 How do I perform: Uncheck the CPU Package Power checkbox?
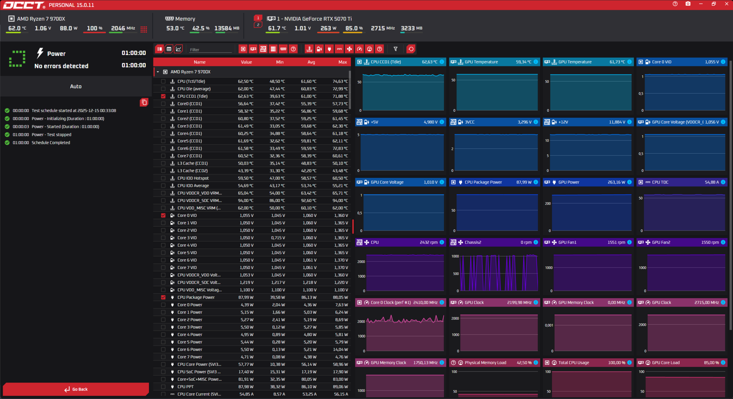point(163,297)
